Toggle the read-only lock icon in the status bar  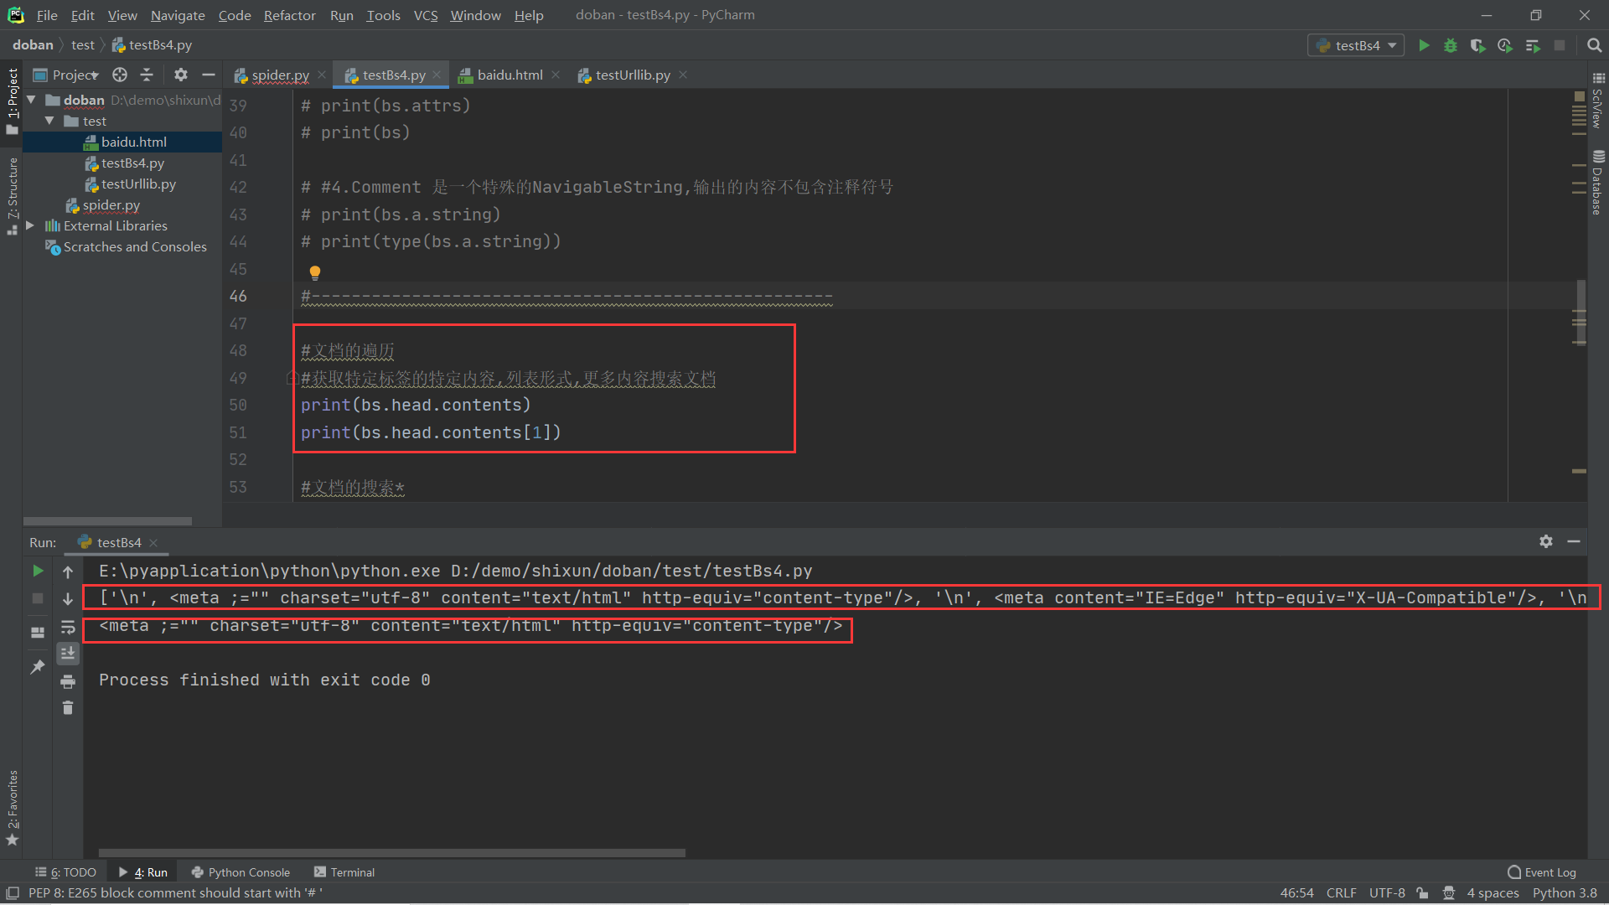click(1423, 893)
